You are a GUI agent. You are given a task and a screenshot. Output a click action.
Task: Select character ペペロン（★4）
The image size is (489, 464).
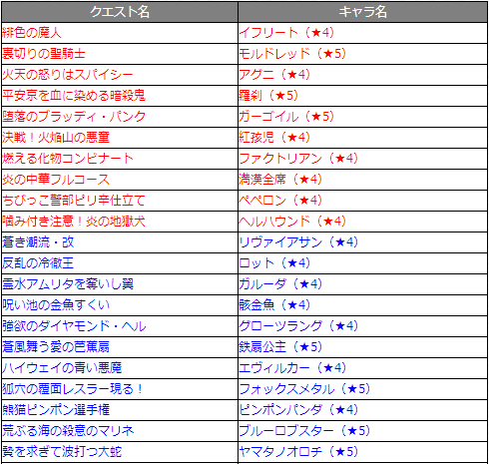point(280,201)
